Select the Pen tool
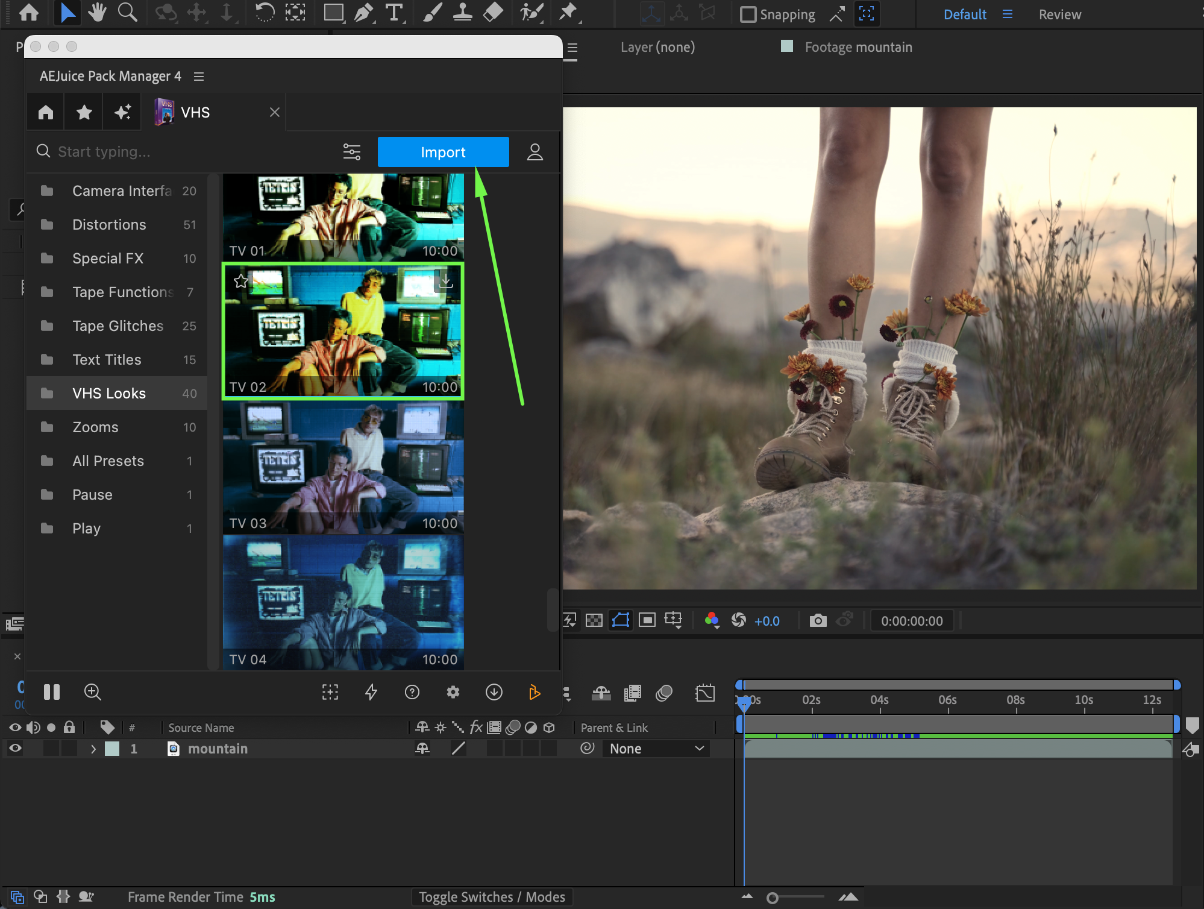 pyautogui.click(x=363, y=13)
